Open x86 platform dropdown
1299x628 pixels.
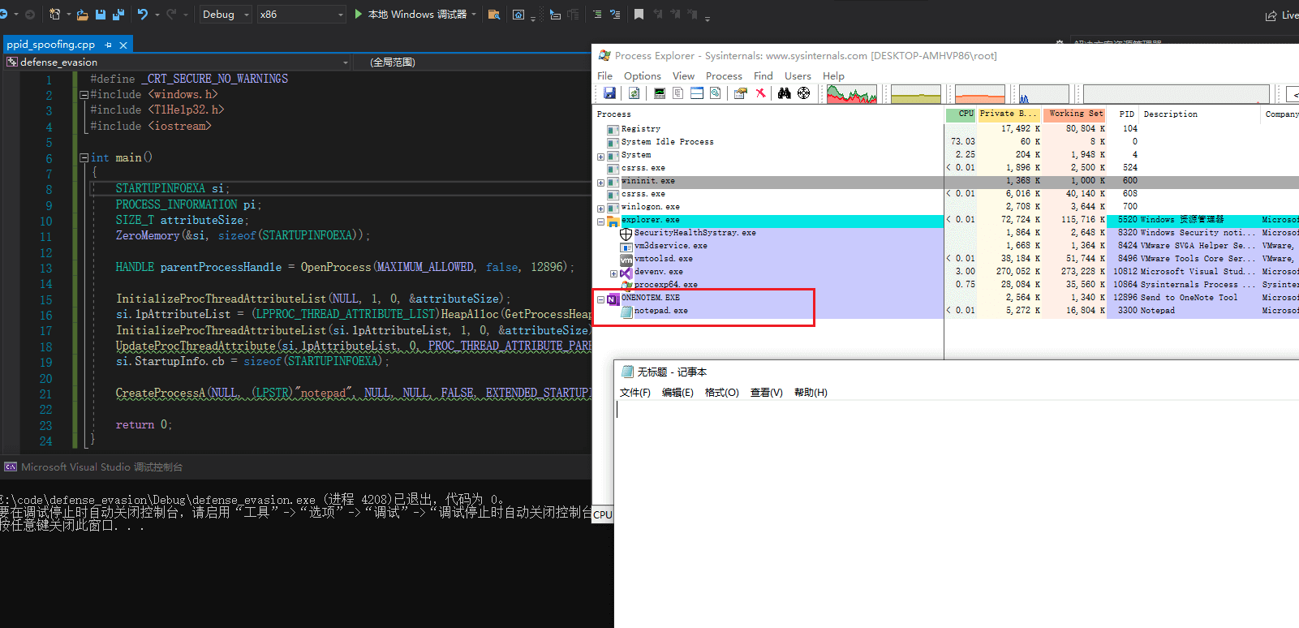pyautogui.click(x=301, y=15)
